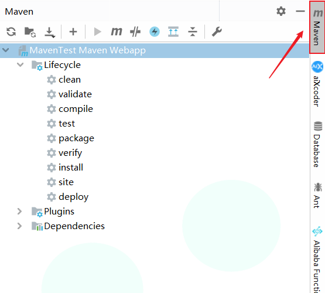Add Maven projects with plus icon

(x=73, y=32)
